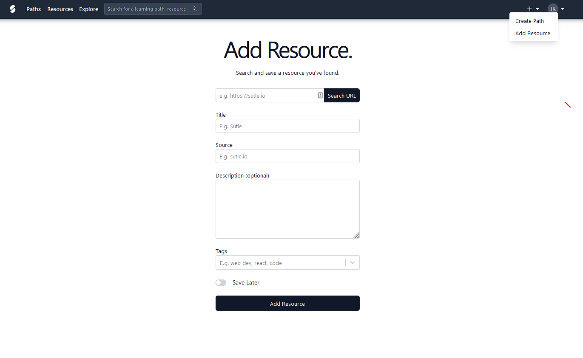583x358 pixels.
Task: Open the plus icon menu in the navbar
Action: pyautogui.click(x=529, y=8)
